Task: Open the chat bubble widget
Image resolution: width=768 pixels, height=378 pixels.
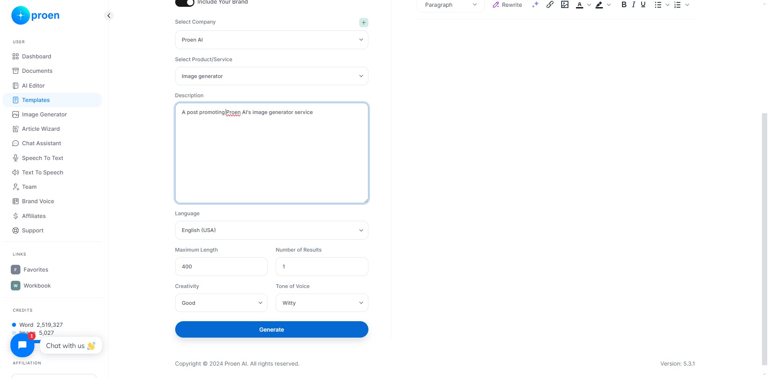Action: (x=22, y=345)
